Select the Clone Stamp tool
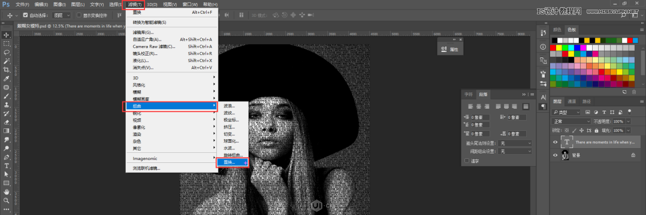This screenshot has width=646, height=215. coord(7,105)
